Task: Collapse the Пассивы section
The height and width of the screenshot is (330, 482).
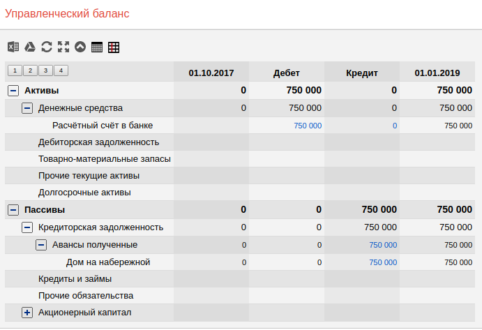Action: click(13, 210)
